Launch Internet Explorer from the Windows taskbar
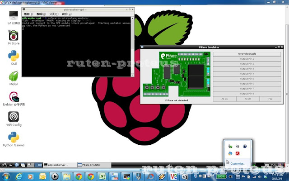This screenshot has height=181, width=289. [x=19, y=177]
